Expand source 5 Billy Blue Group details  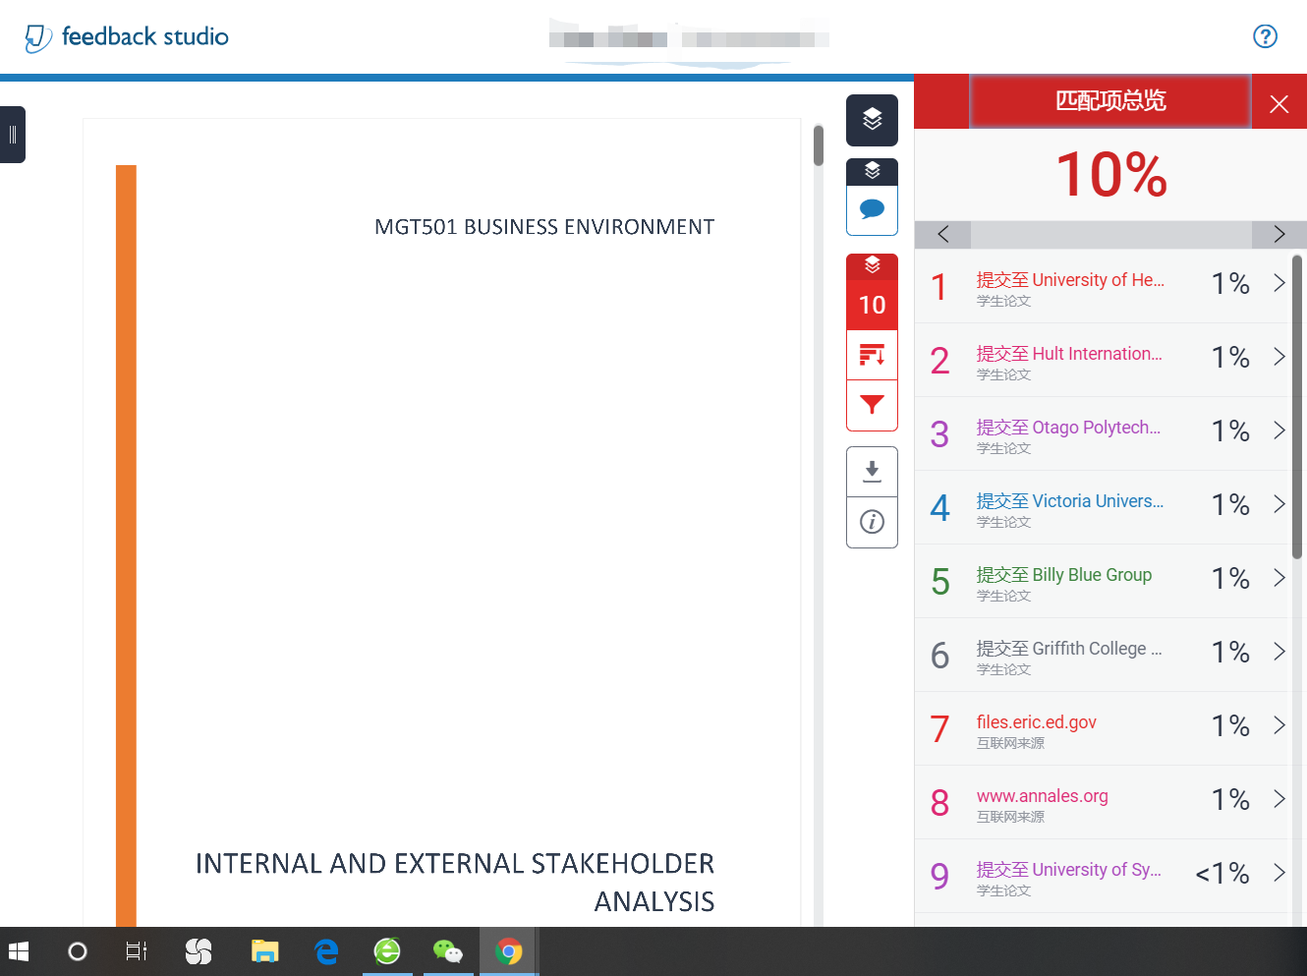(1279, 578)
